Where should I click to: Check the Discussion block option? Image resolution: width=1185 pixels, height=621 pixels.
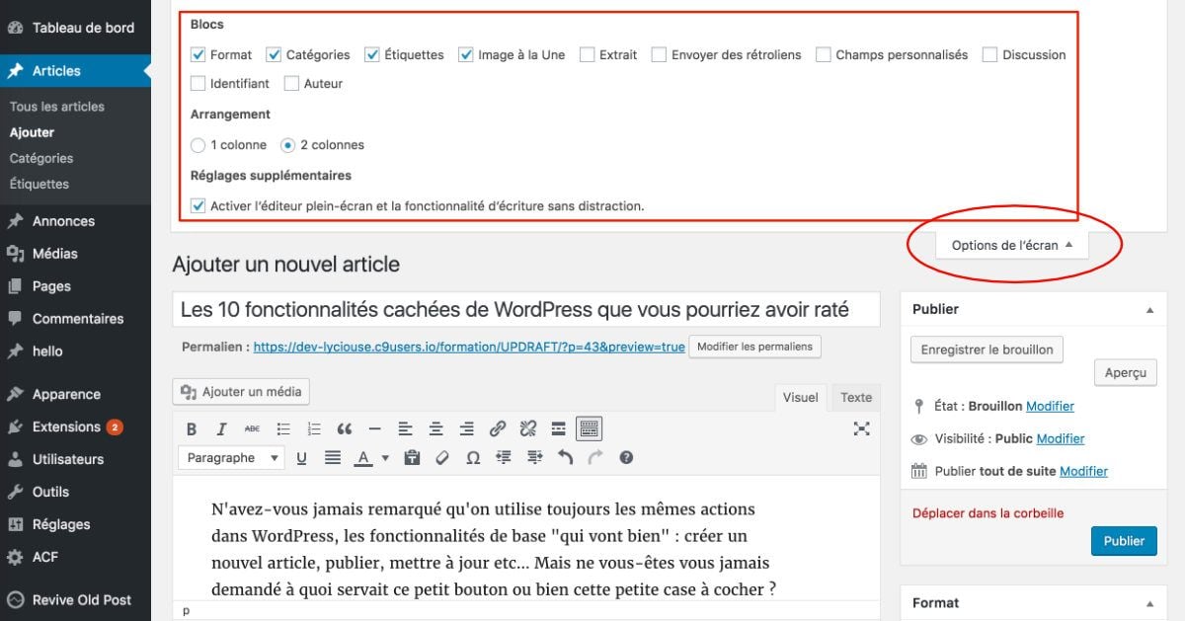pos(989,54)
